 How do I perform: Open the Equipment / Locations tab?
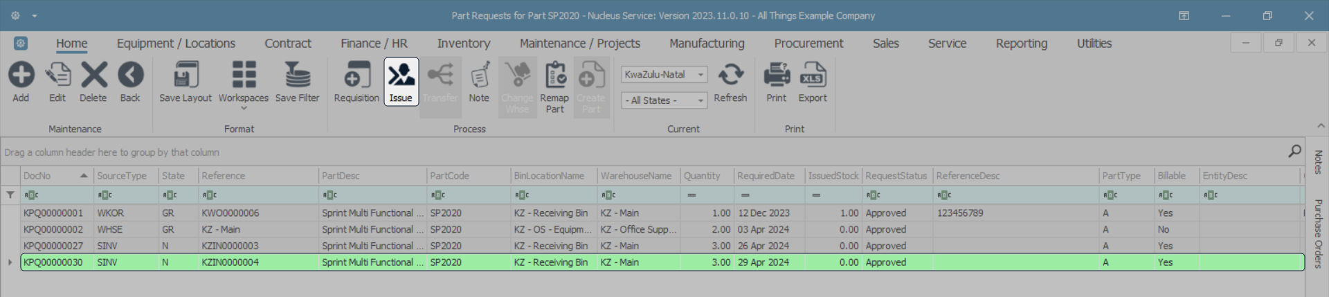(176, 43)
